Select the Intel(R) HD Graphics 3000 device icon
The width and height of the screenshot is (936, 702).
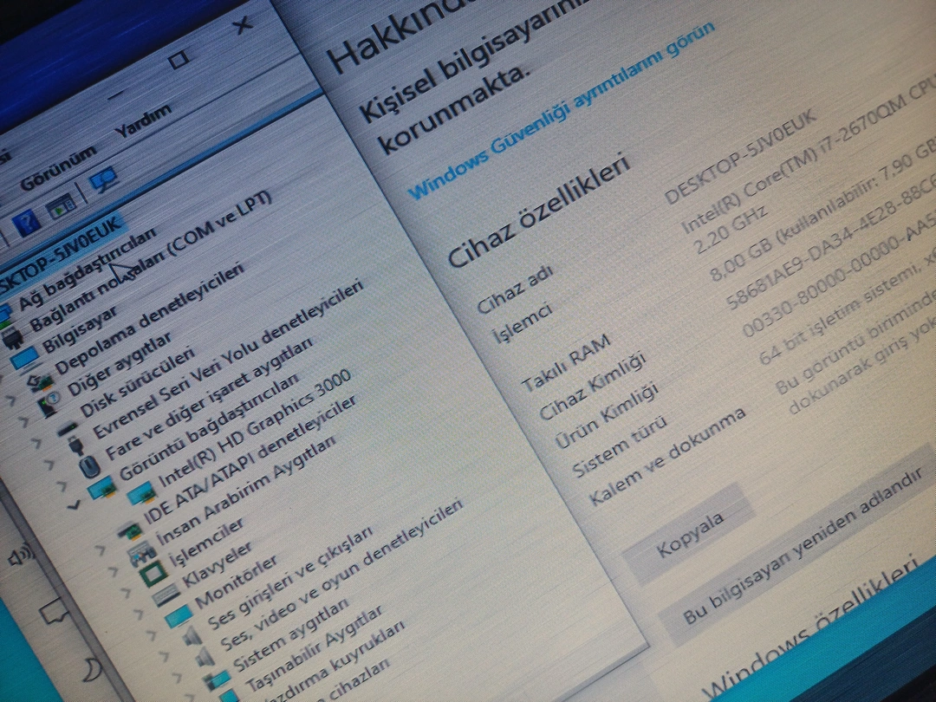point(140,493)
